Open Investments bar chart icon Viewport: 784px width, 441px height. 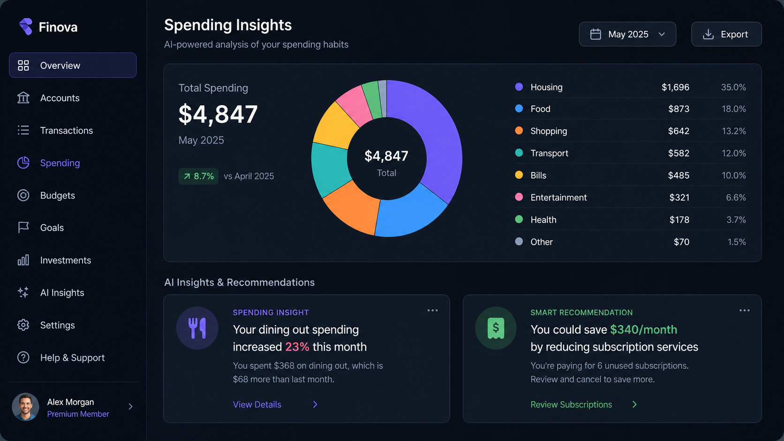pos(23,260)
